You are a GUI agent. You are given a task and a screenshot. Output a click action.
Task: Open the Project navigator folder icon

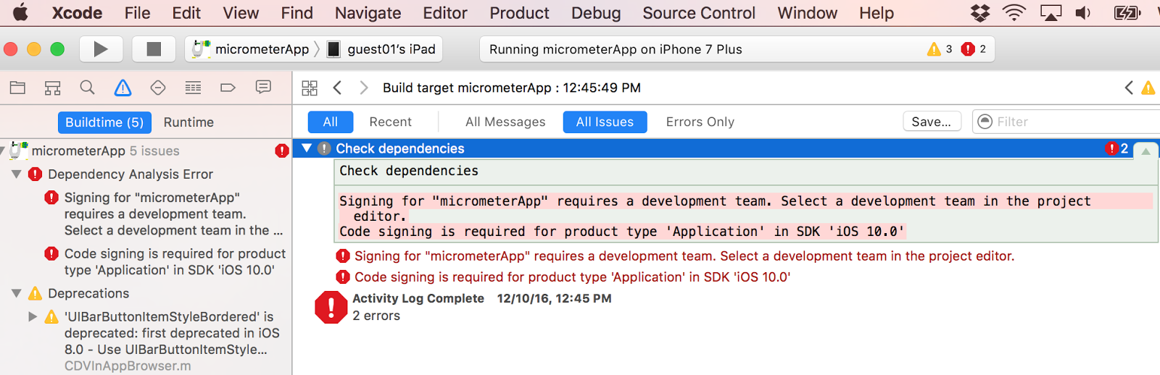point(17,88)
